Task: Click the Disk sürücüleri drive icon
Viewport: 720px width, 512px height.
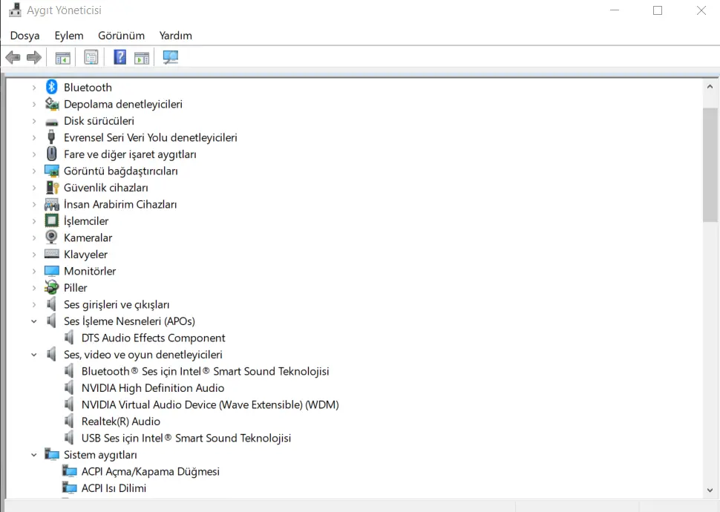Action: click(52, 122)
